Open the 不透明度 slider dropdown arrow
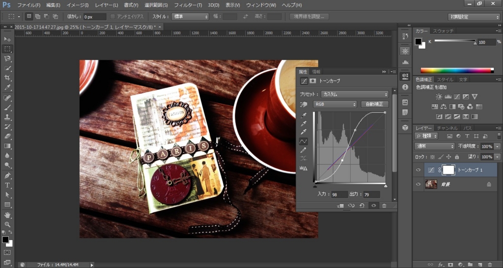This screenshot has width=503, height=268. tap(498, 146)
